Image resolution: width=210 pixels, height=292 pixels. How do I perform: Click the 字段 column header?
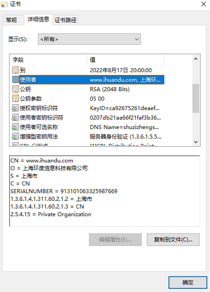(x=48, y=60)
